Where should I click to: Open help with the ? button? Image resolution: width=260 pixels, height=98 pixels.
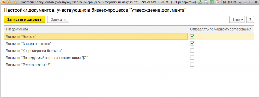250,19
